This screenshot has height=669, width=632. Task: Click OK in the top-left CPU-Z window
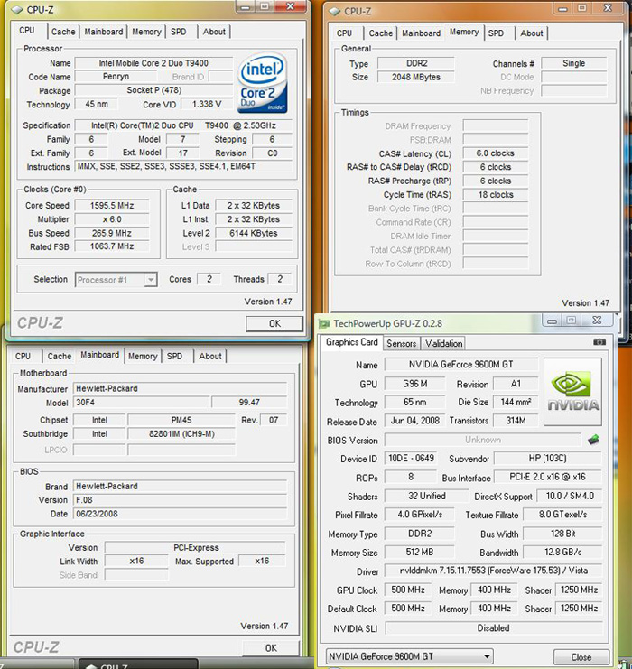[x=274, y=324]
